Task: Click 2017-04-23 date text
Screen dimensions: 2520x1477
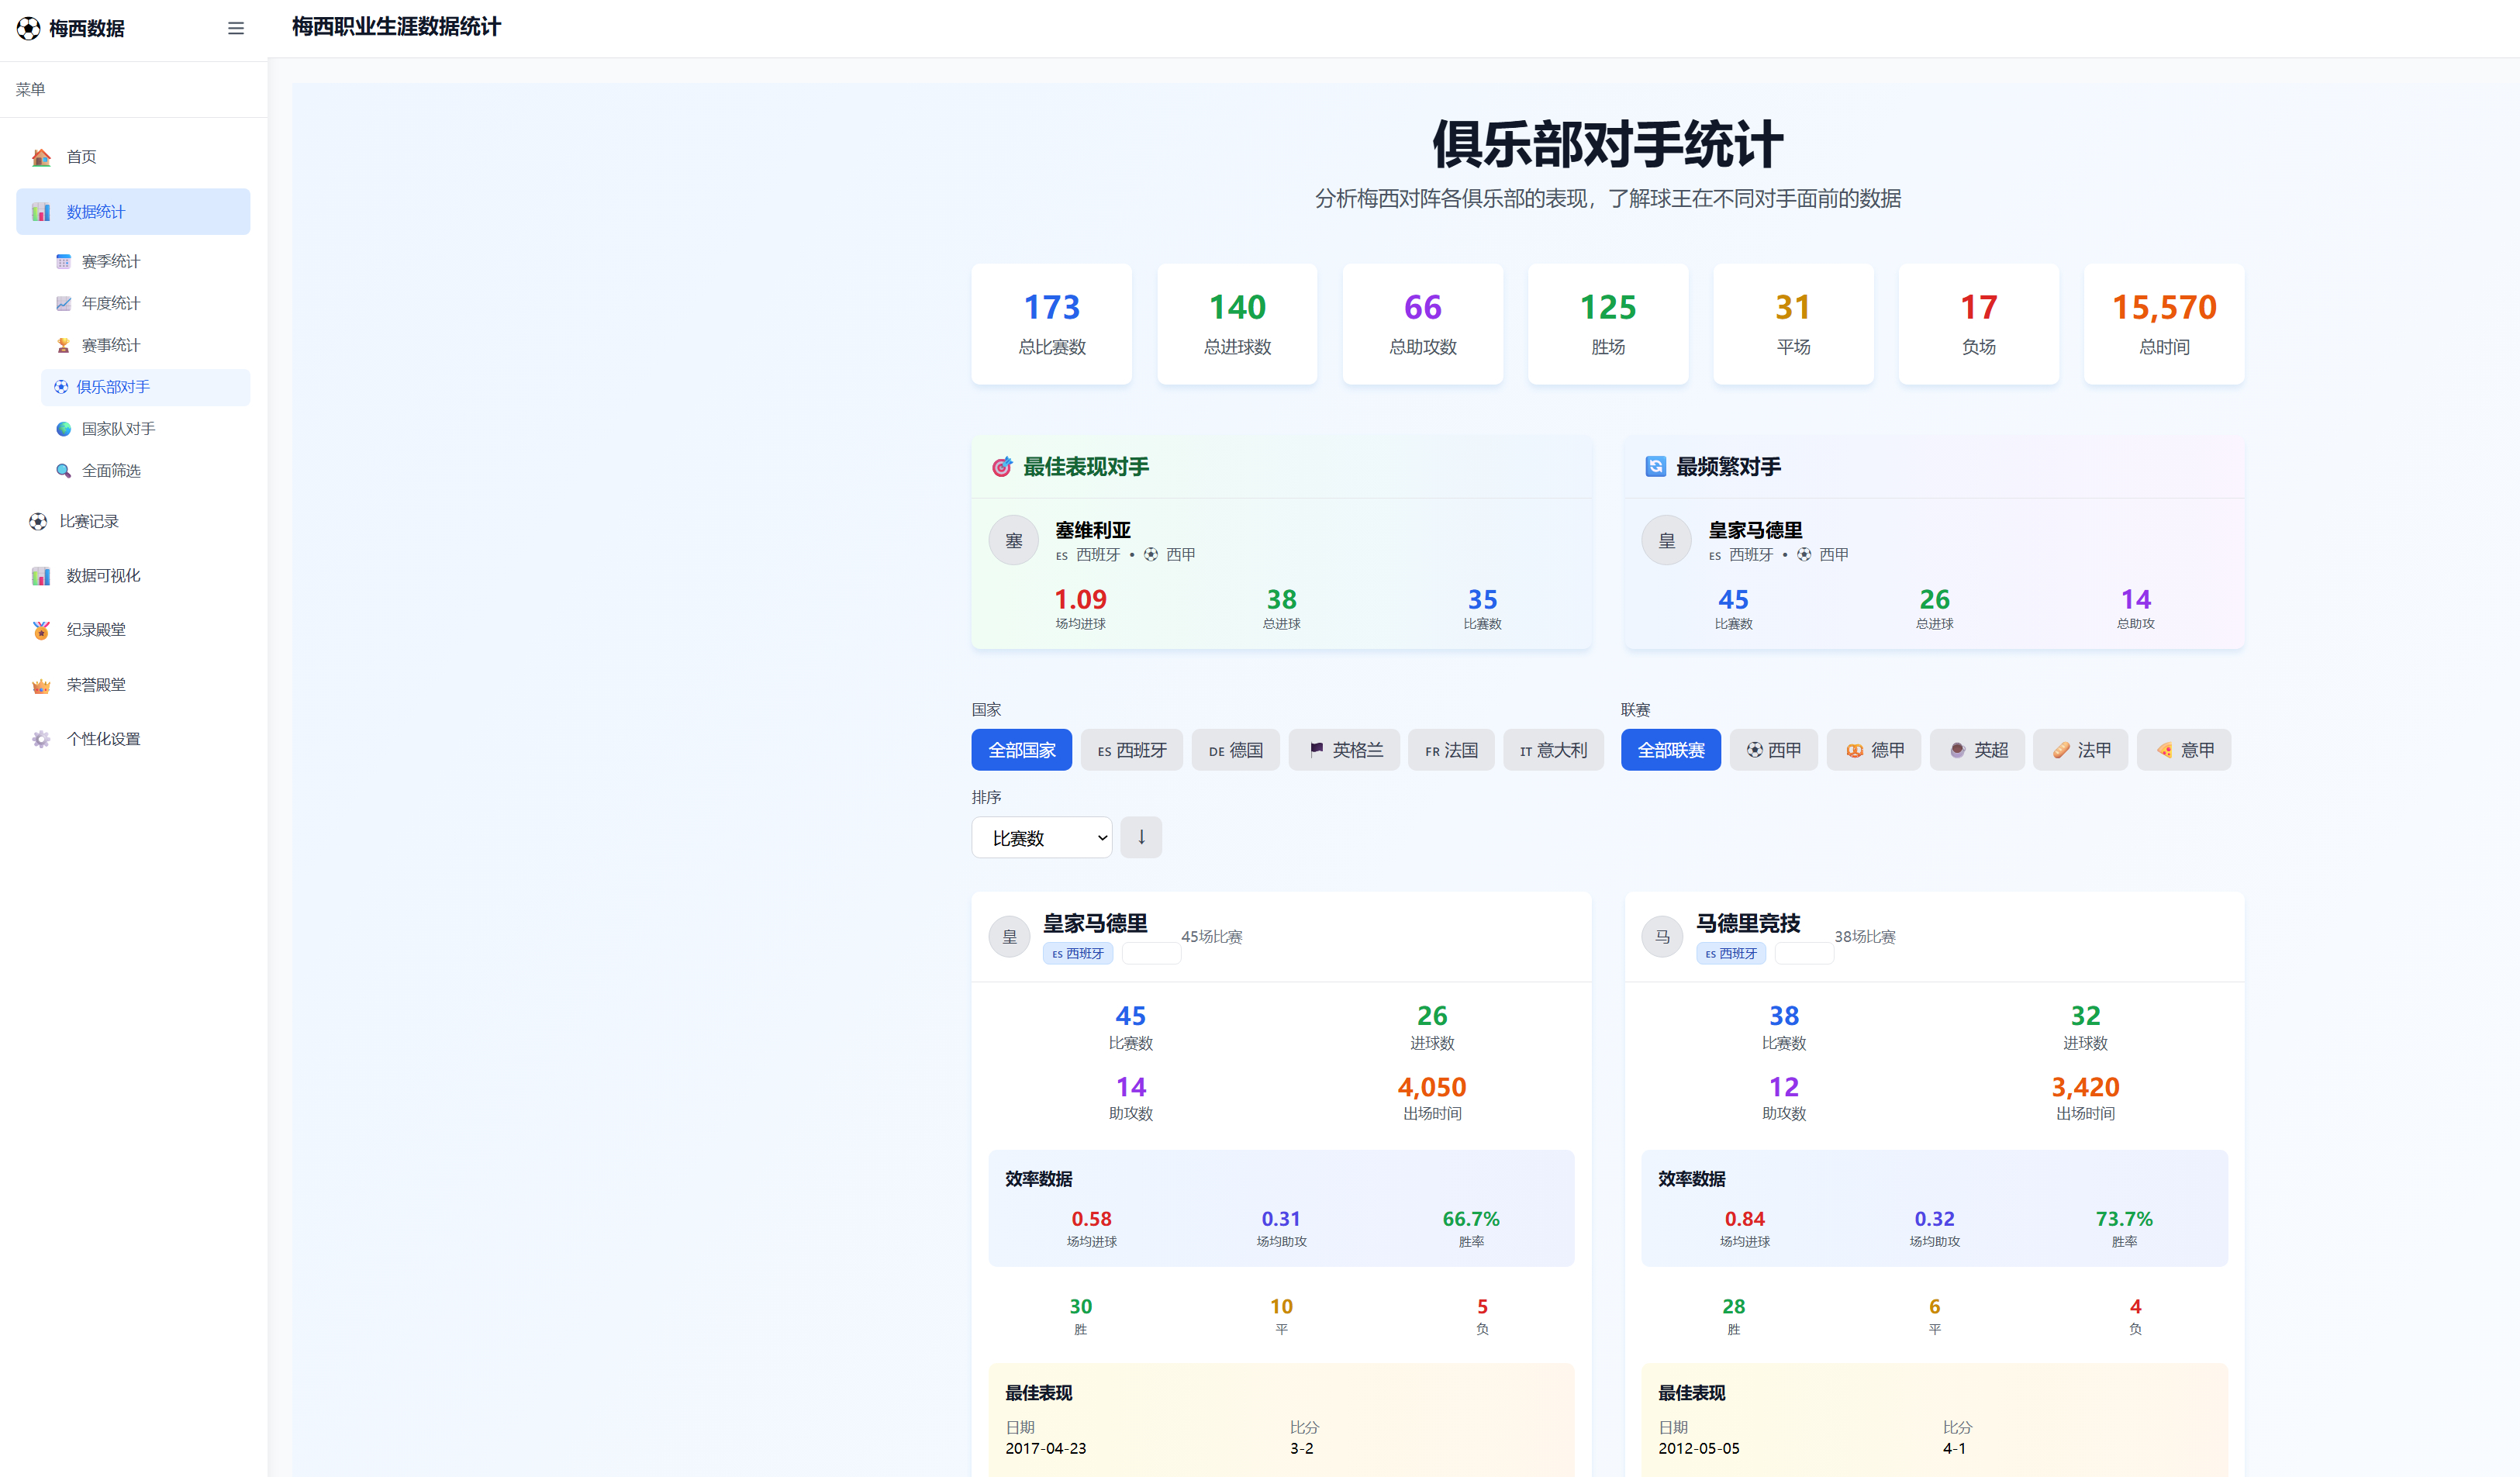Action: pos(1045,1448)
